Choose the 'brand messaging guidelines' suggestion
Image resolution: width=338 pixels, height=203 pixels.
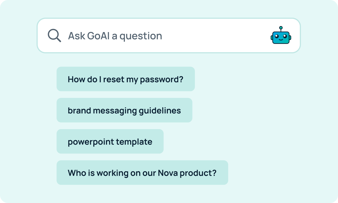124,110
